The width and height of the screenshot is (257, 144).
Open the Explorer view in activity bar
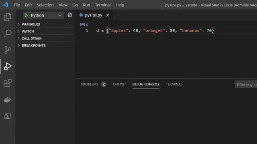pos(8,17)
